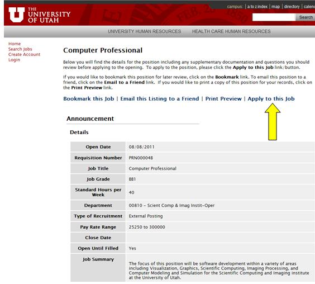
Task: Click the Search button
Action: pyautogui.click(x=306, y=17)
